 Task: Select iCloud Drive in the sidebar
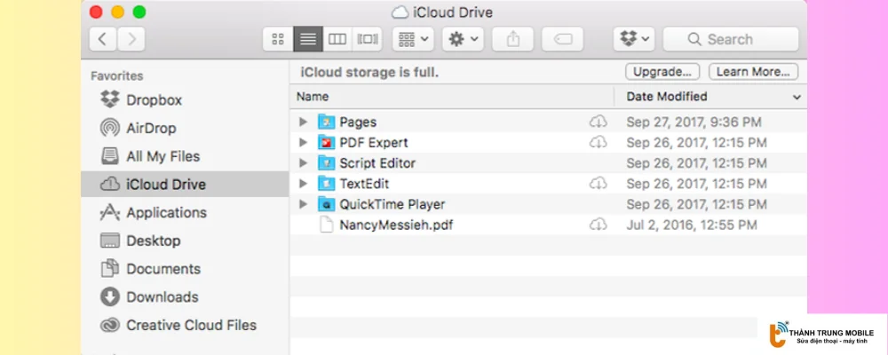[x=185, y=184]
